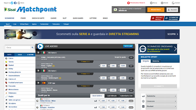
Task: Expand +30 markets for Roma - Cagliari
Action: [x=131, y=66]
